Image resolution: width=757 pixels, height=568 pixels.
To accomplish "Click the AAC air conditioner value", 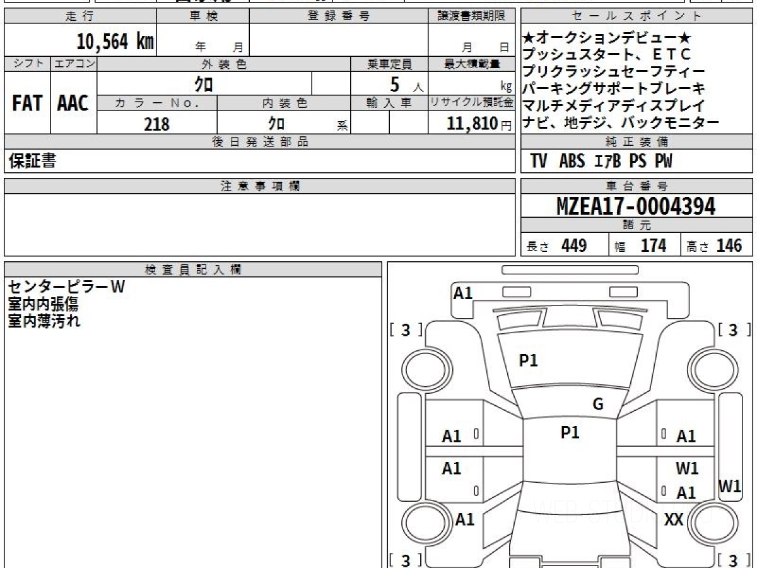I will click(x=73, y=104).
